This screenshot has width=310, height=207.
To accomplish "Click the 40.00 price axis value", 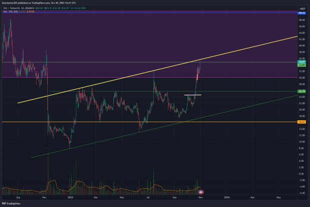I will [301, 46].
